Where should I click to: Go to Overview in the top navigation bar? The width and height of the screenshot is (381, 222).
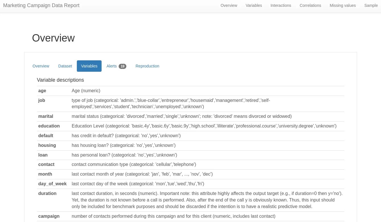tap(229, 5)
